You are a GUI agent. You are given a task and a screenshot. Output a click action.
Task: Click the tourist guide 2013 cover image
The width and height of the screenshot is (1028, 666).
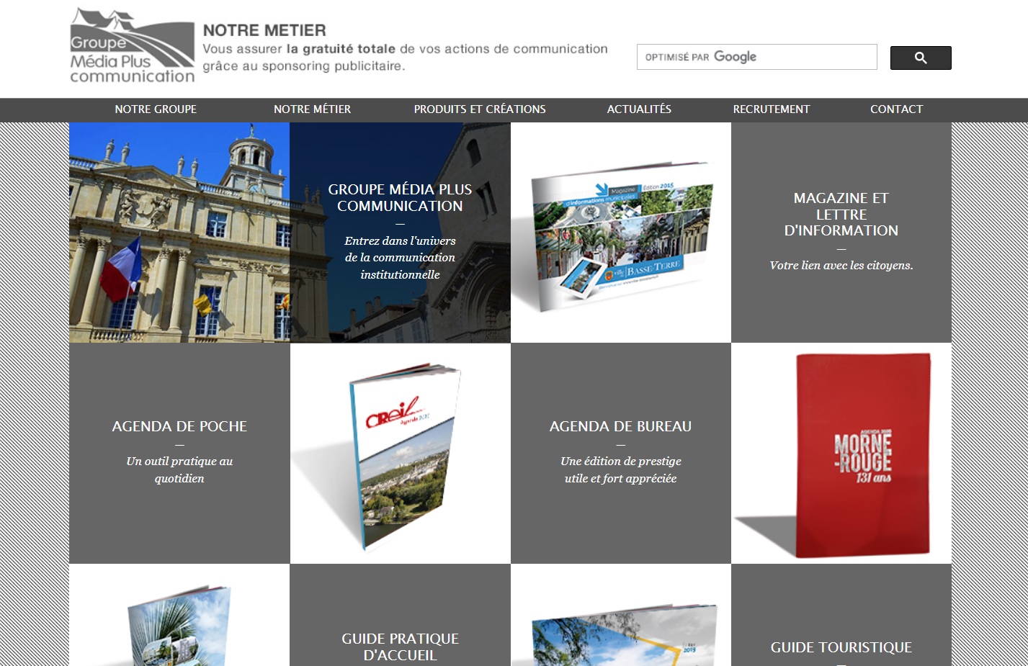tap(621, 615)
